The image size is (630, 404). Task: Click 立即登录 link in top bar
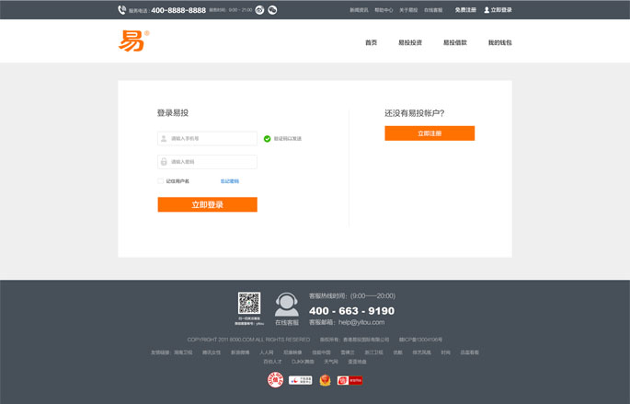[501, 10]
